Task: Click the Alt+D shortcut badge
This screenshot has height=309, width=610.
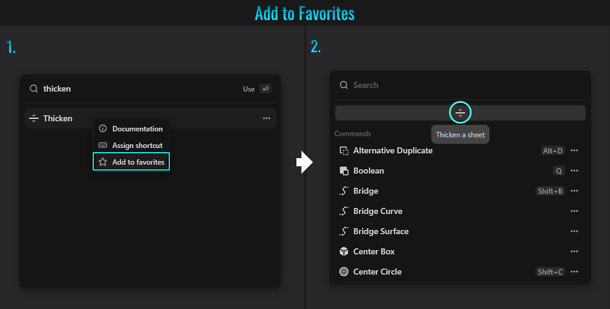Action: click(553, 150)
